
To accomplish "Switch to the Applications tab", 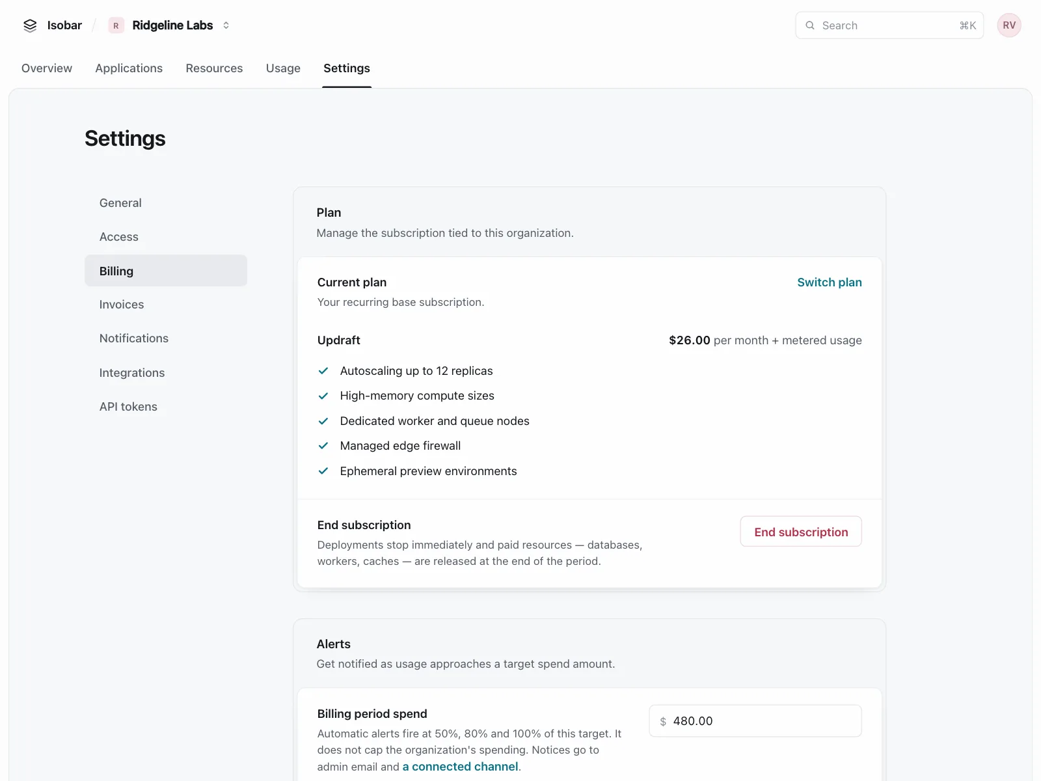I will [129, 68].
